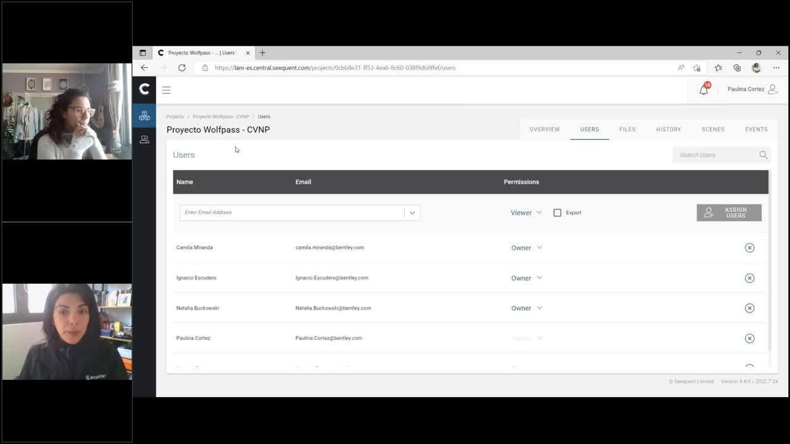Screen dimensions: 790x444
Task: Remove Ignacio Escudero from the project
Action: tap(749, 278)
